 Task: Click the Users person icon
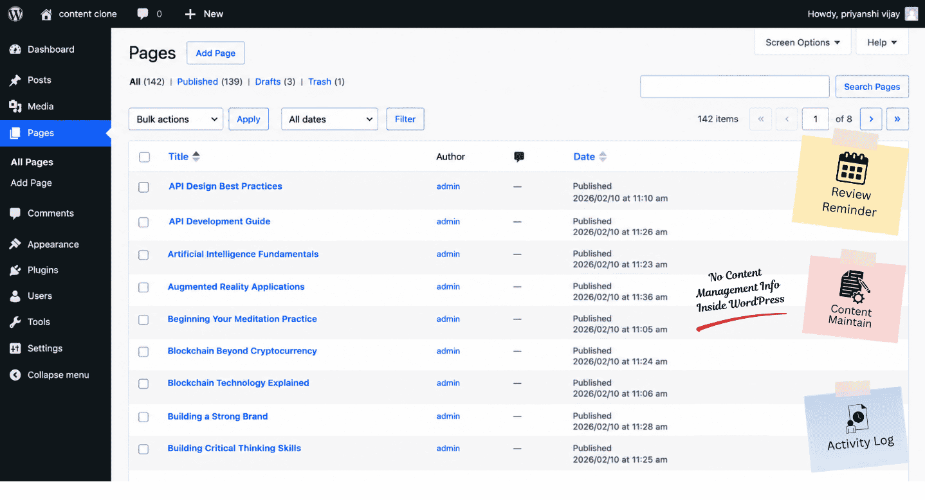15,296
